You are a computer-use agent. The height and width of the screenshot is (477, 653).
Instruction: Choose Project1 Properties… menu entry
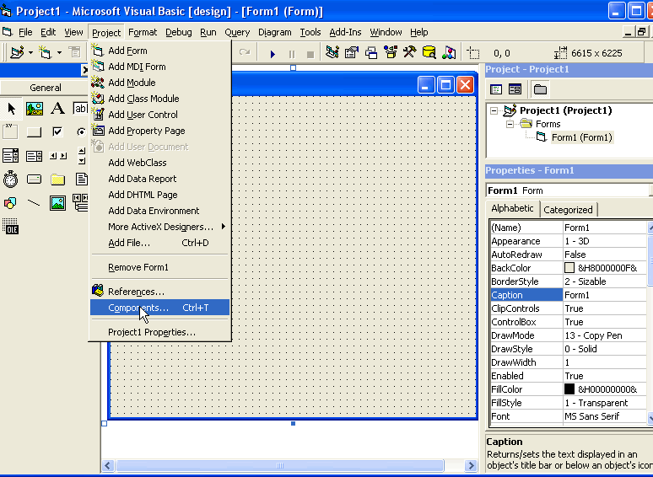click(160, 332)
